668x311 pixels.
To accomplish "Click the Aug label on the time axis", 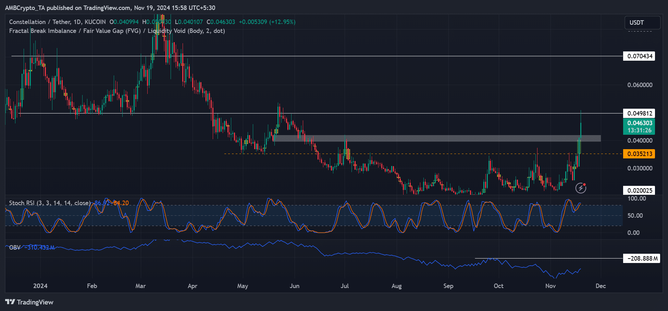I will [x=397, y=286].
